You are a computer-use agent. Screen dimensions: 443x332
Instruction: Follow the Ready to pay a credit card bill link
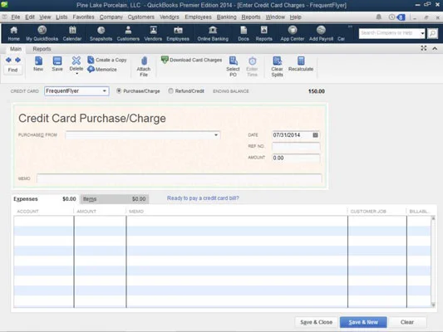coord(203,198)
